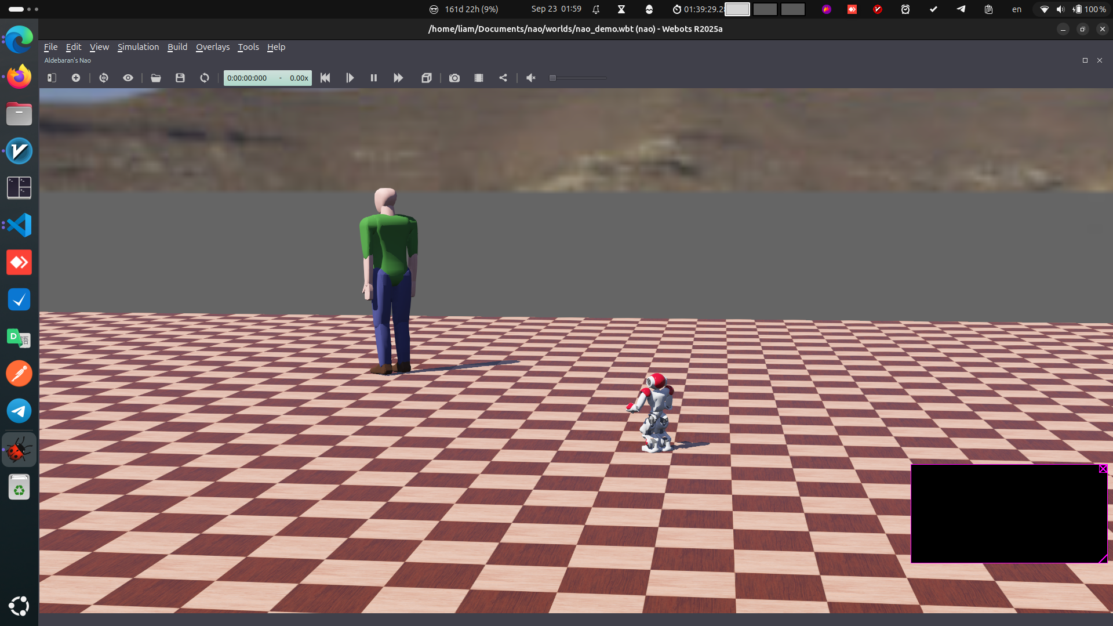Image resolution: width=1113 pixels, height=626 pixels.
Task: Toggle the eye viewpoint icon
Action: point(128,78)
